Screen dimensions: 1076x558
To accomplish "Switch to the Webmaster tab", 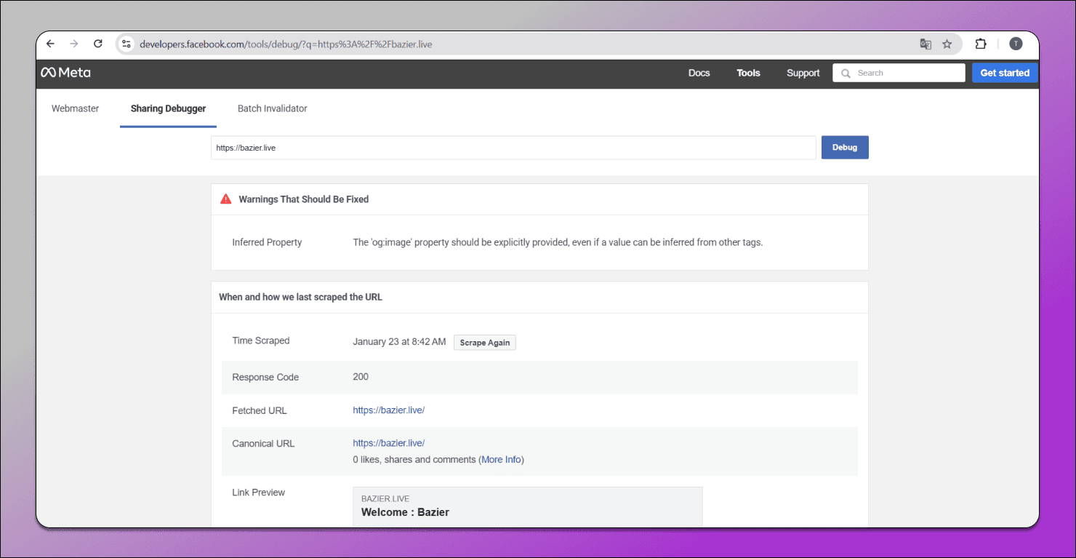I will pyautogui.click(x=75, y=108).
